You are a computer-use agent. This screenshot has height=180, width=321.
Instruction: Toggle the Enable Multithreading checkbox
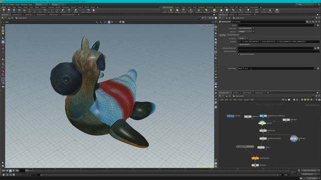(239, 54)
